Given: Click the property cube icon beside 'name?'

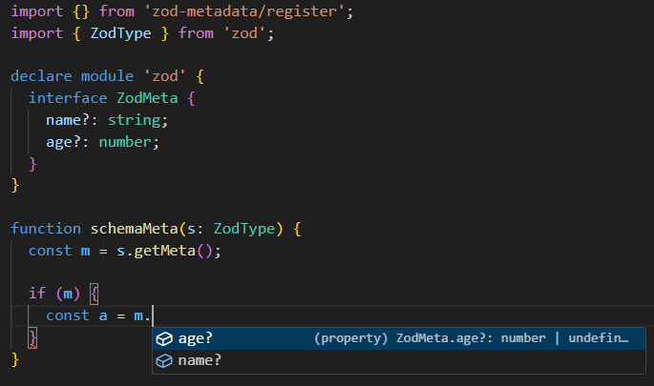Looking at the screenshot, I should [x=164, y=360].
